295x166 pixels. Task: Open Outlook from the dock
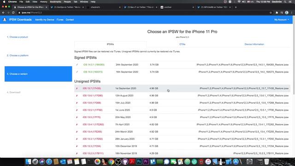coord(63,162)
